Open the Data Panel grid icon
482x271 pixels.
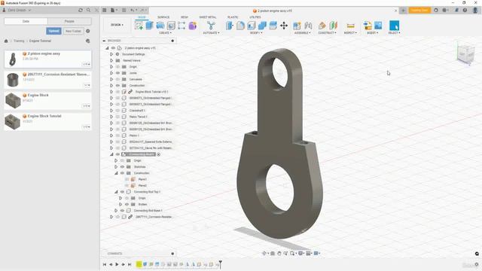click(x=105, y=10)
